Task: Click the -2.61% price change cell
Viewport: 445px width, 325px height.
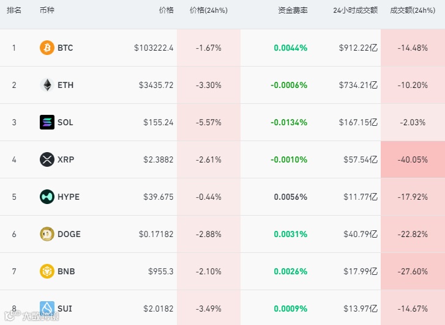Action: pos(209,159)
